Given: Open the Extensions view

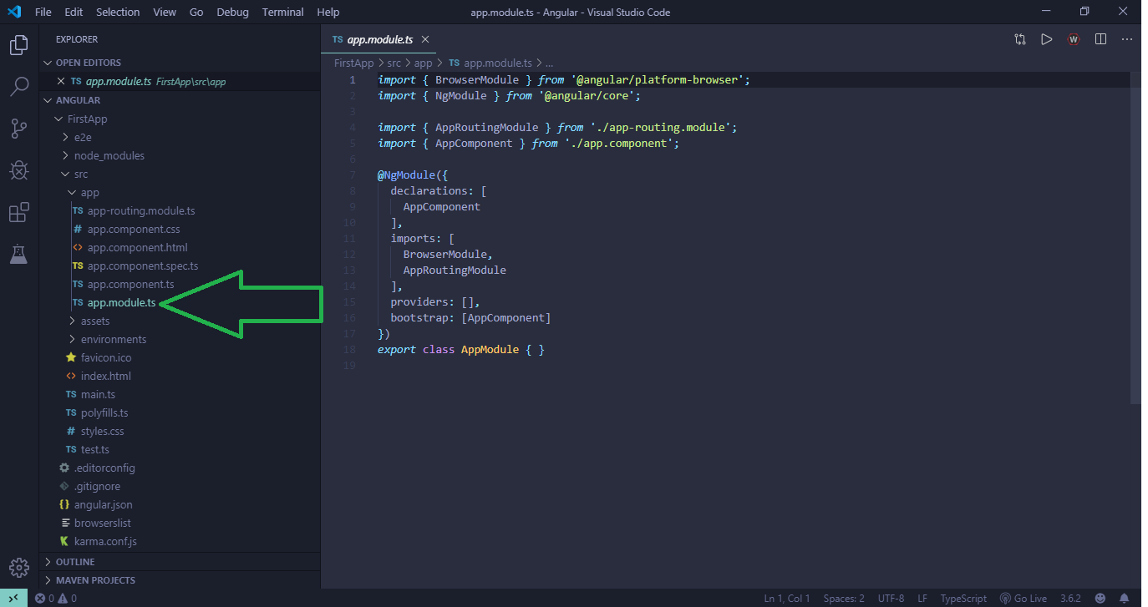Looking at the screenshot, I should click(x=18, y=213).
